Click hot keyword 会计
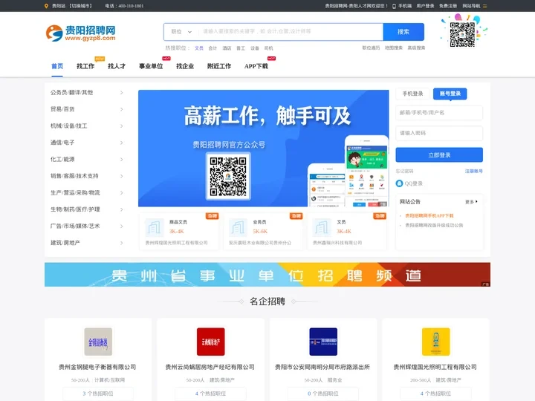Image resolution: width=535 pixels, height=401 pixels. pos(213,48)
